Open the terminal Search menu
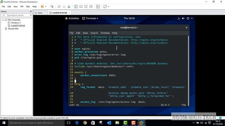The image size is (225, 126). pyautogui.click(x=94, y=33)
